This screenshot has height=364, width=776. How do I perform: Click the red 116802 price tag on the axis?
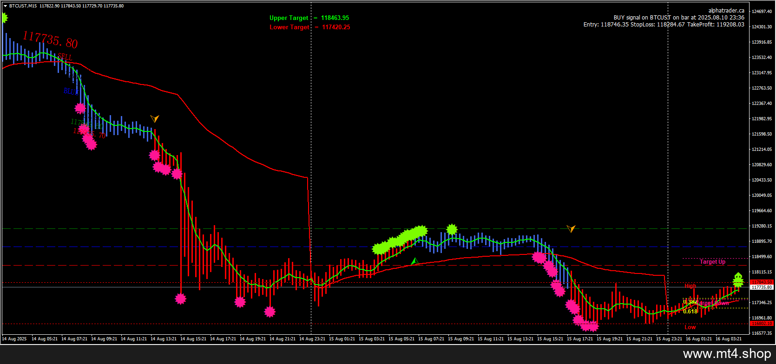[762, 323]
